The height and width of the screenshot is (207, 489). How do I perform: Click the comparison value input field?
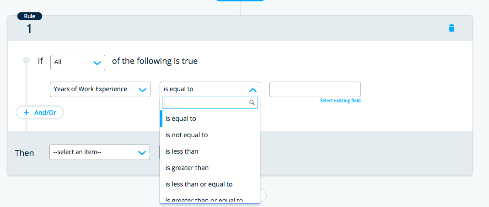click(315, 89)
